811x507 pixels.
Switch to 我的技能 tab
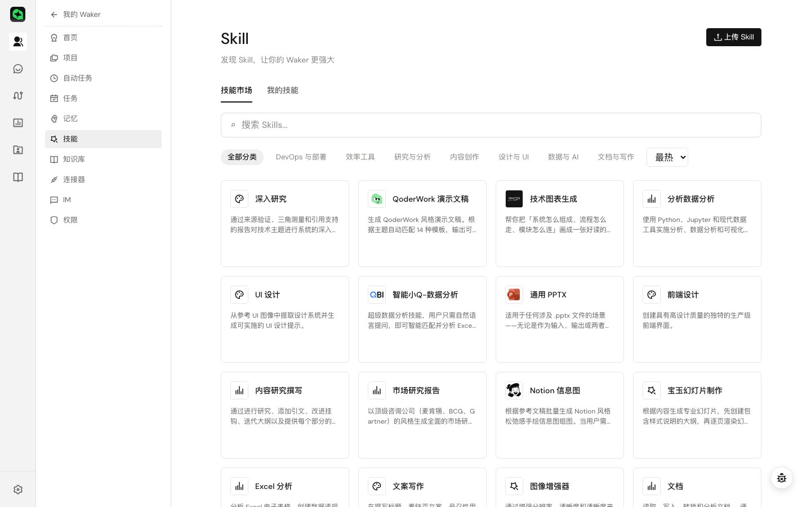[283, 90]
